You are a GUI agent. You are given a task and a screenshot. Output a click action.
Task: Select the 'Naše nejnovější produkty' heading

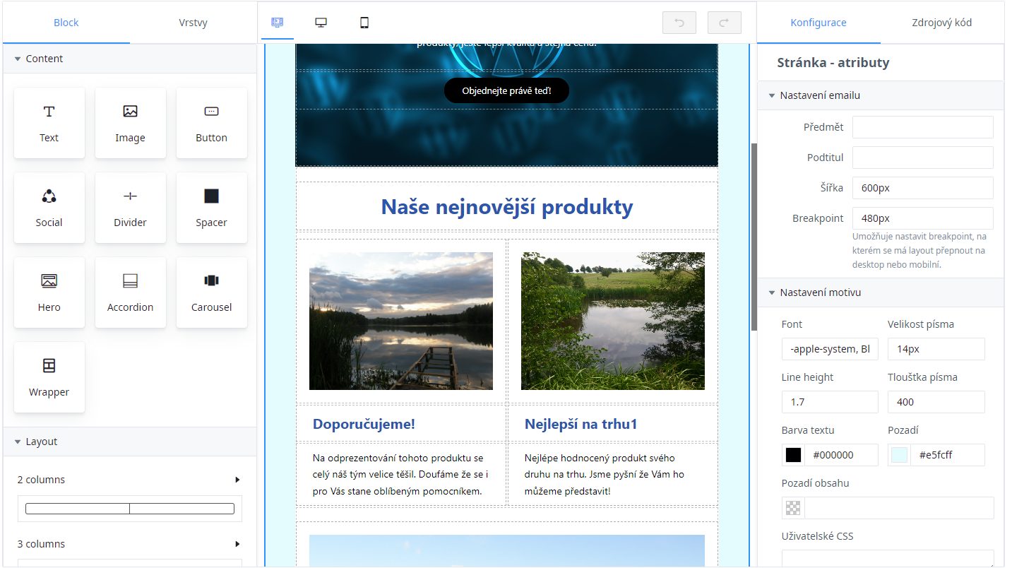[x=506, y=207]
